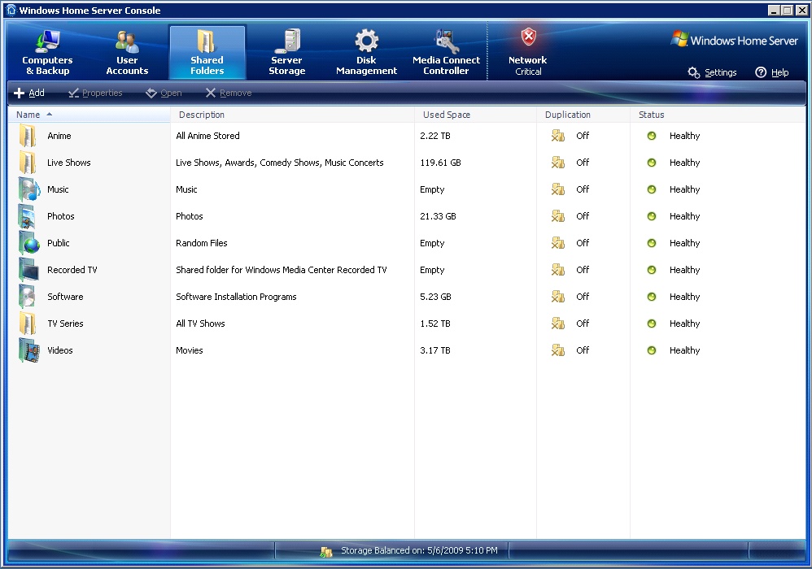Select the Music folder icon
Viewport: 812px width, 569px height.
[x=28, y=189]
